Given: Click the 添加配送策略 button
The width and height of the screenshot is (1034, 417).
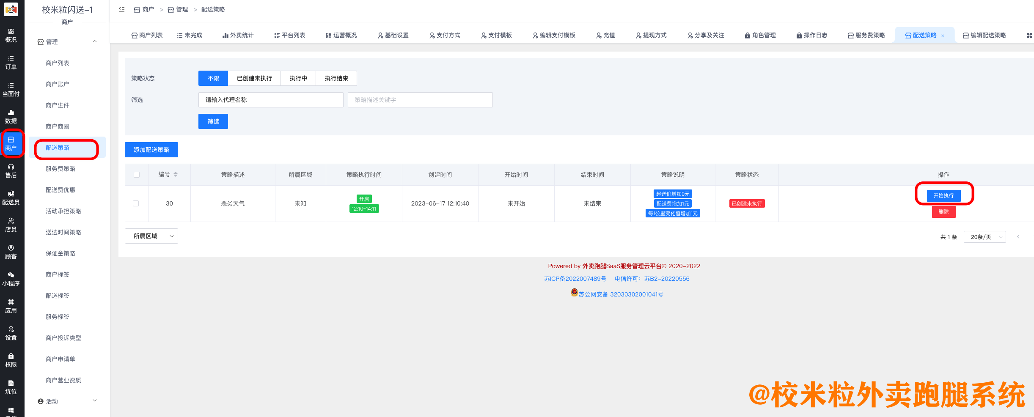Looking at the screenshot, I should 151,149.
